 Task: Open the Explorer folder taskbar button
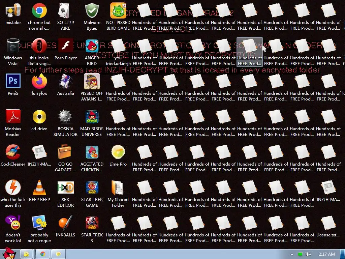click(26, 254)
